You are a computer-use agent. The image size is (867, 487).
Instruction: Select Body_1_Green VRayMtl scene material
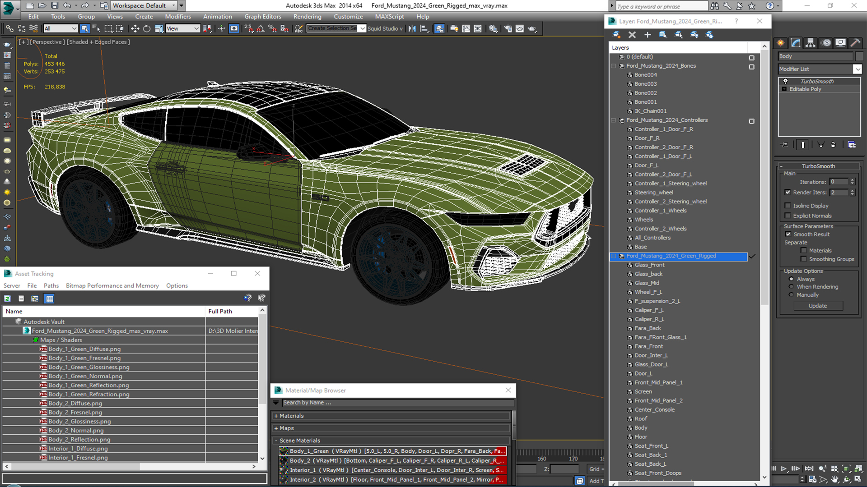392,451
